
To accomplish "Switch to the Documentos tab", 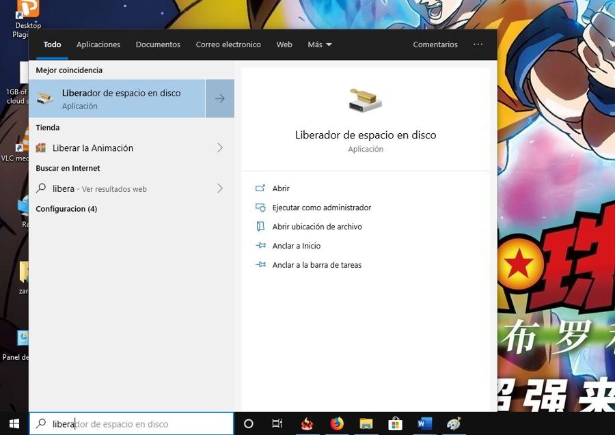I will [158, 44].
